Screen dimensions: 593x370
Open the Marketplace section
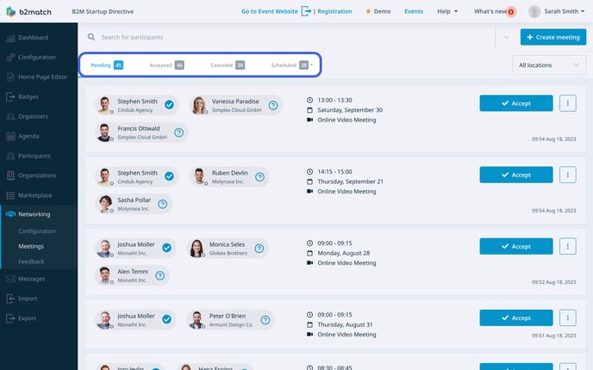34,195
